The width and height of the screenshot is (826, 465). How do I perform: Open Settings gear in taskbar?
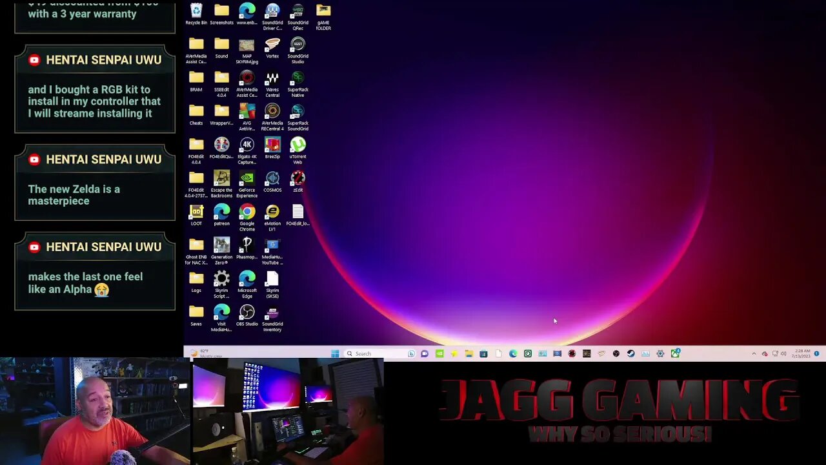(660, 353)
